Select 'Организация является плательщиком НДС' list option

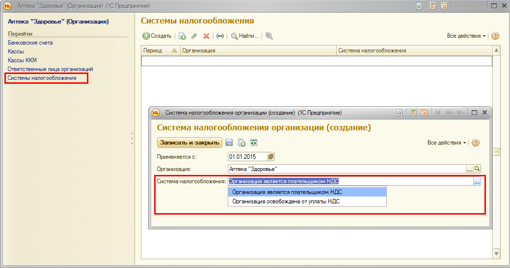coord(287,192)
